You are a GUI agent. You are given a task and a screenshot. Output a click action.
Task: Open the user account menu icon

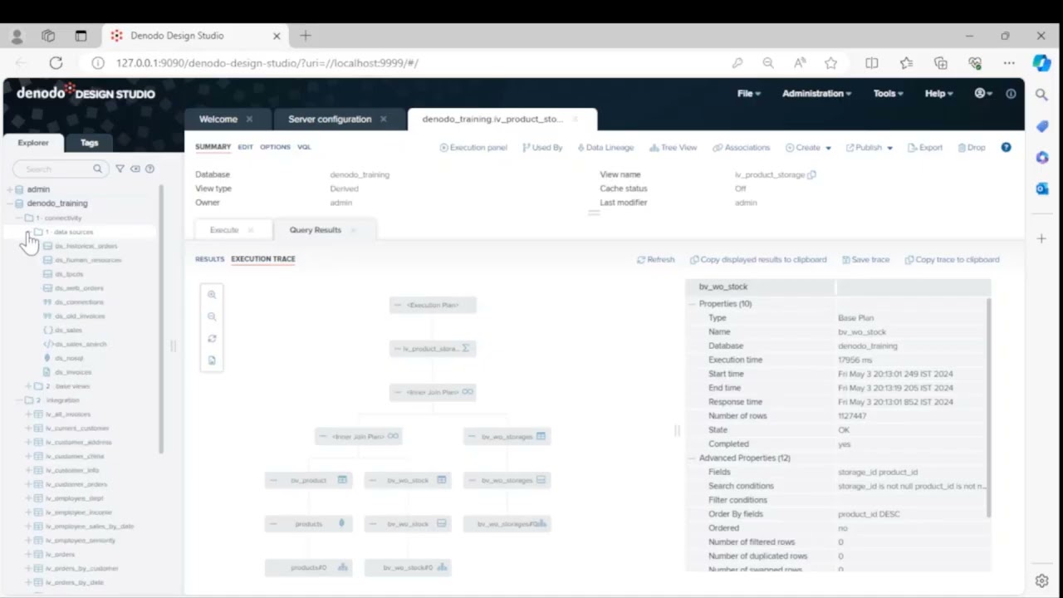pyautogui.click(x=983, y=94)
